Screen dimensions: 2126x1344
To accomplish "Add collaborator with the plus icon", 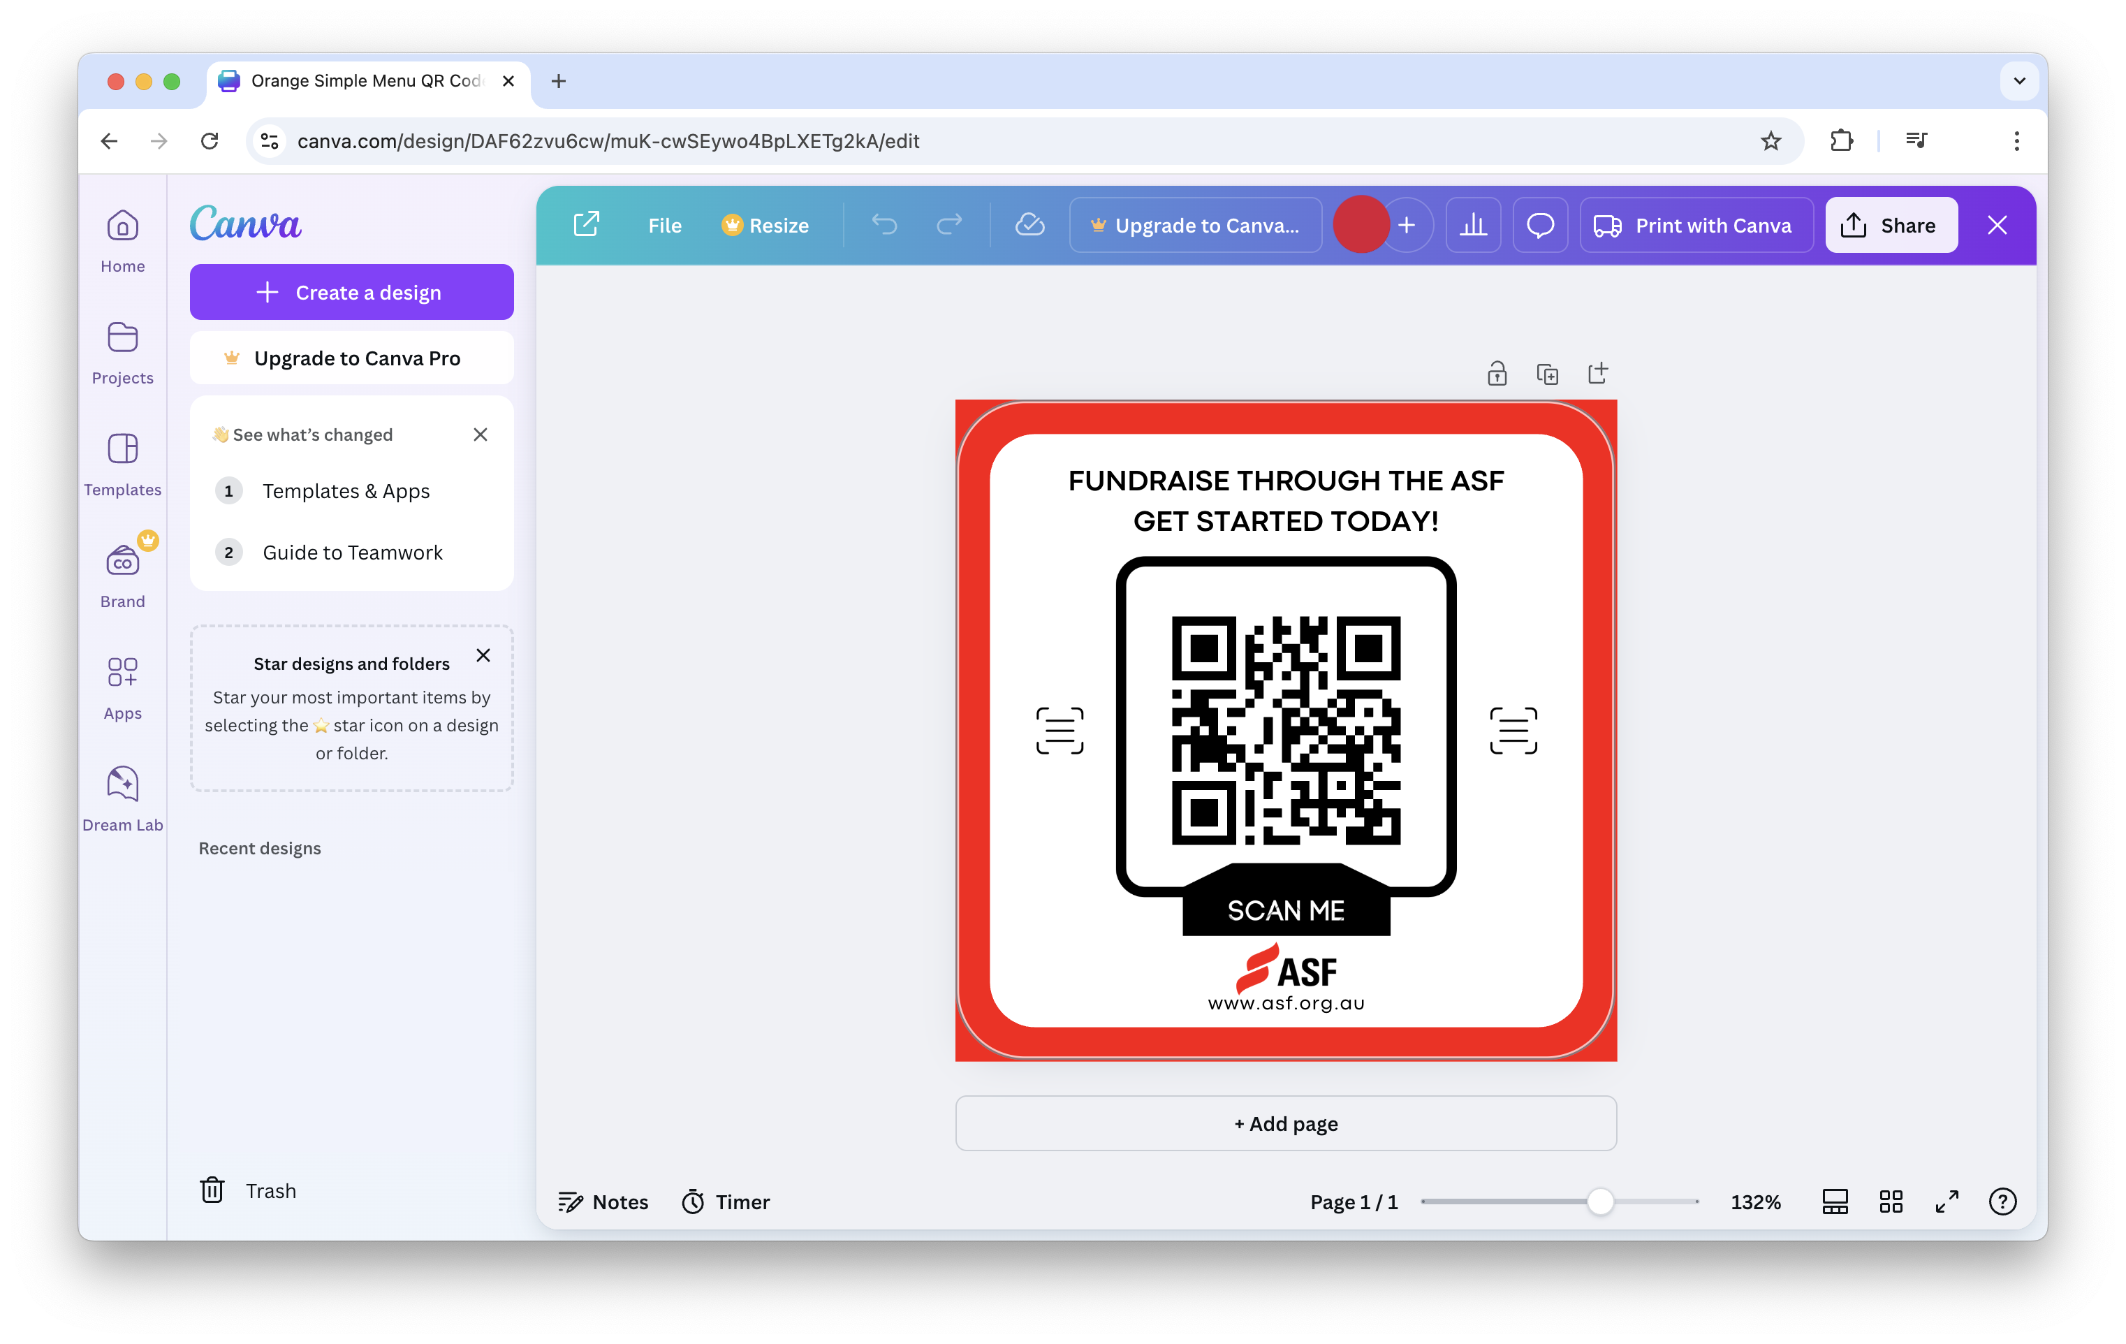I will coord(1407,225).
